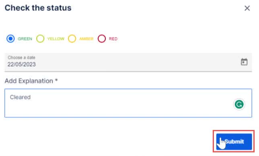Click the Check the status heading
This screenshot has height=156, width=259.
click(38, 8)
